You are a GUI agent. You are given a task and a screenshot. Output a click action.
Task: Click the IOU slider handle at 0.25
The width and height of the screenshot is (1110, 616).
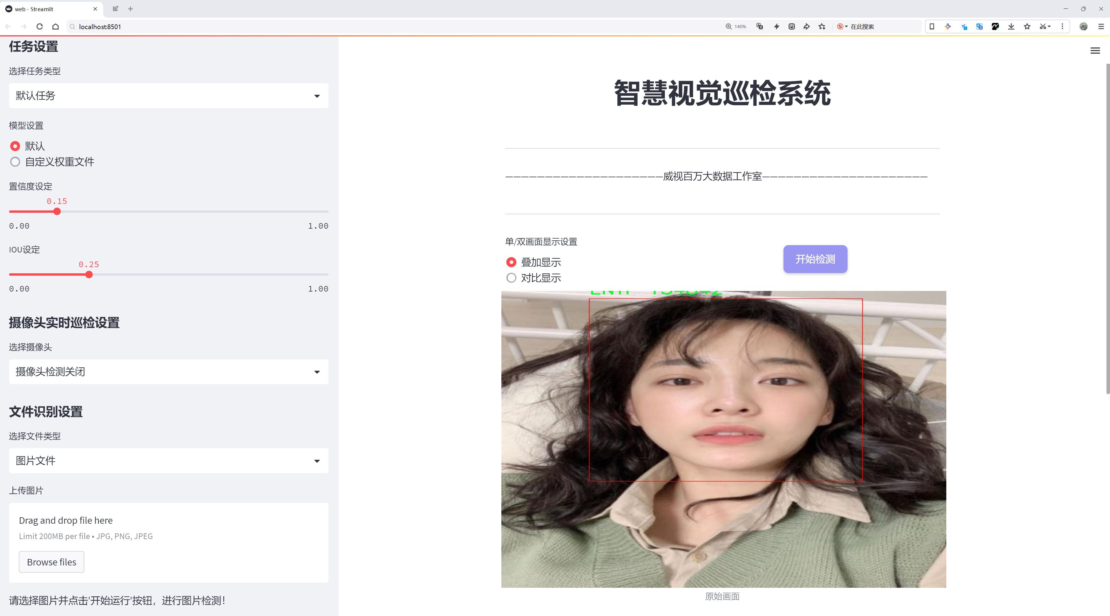[x=89, y=274]
